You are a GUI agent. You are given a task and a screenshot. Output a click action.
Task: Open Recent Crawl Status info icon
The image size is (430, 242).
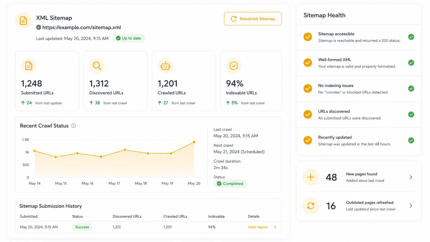[x=74, y=126]
